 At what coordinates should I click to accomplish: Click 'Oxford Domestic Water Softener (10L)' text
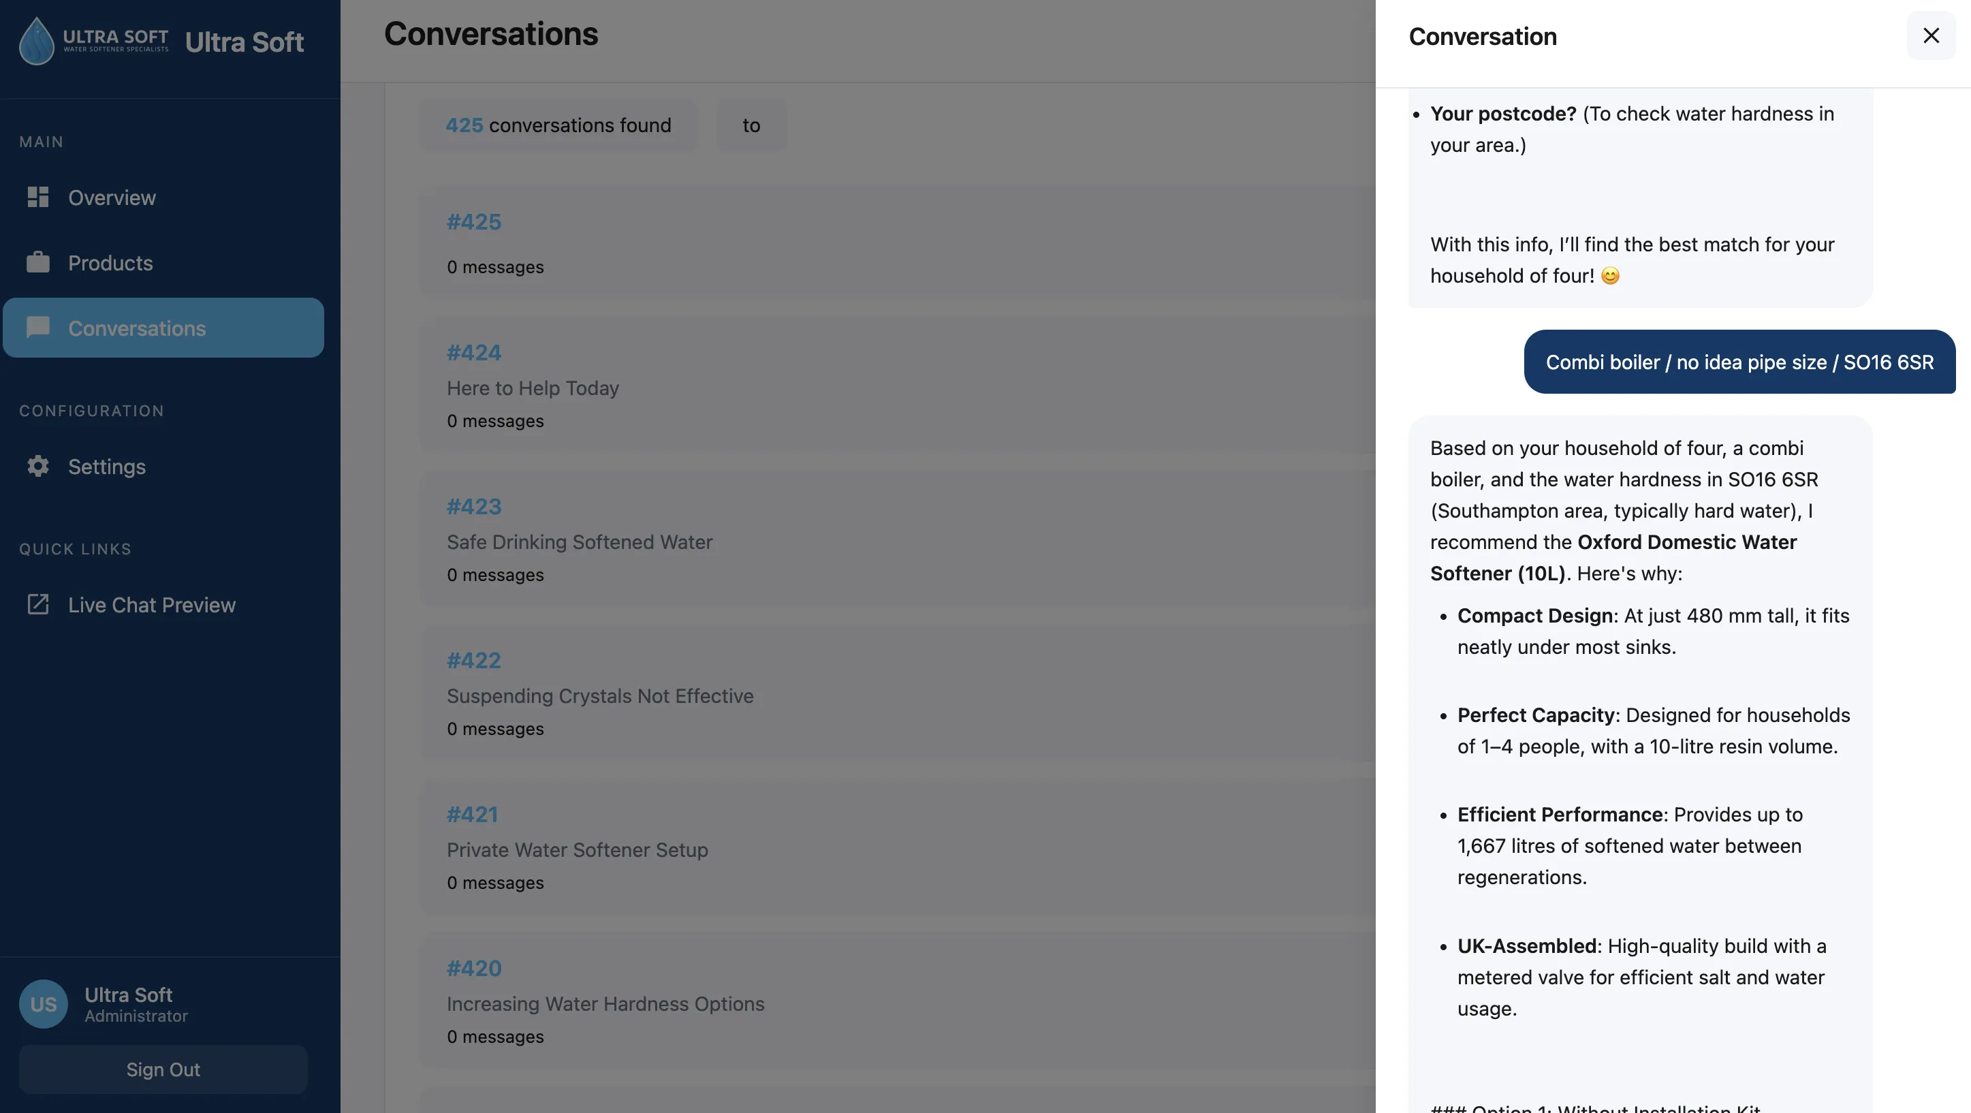click(x=1613, y=558)
